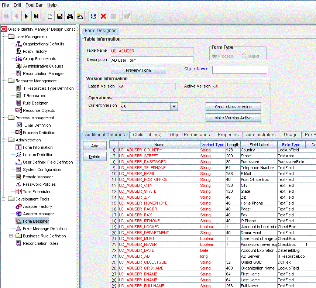Click the New document toolbar icon
The image size is (316, 288).
click(49, 16)
